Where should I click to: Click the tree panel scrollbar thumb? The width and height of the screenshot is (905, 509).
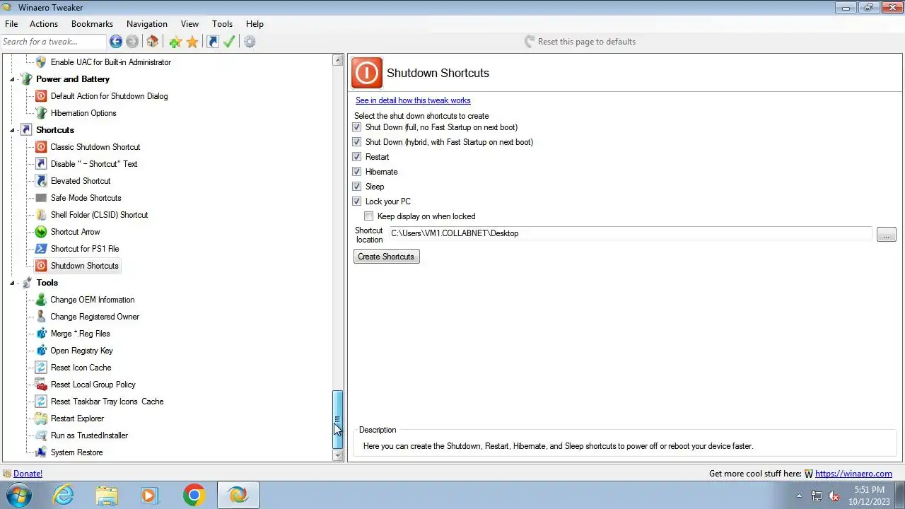(338, 420)
